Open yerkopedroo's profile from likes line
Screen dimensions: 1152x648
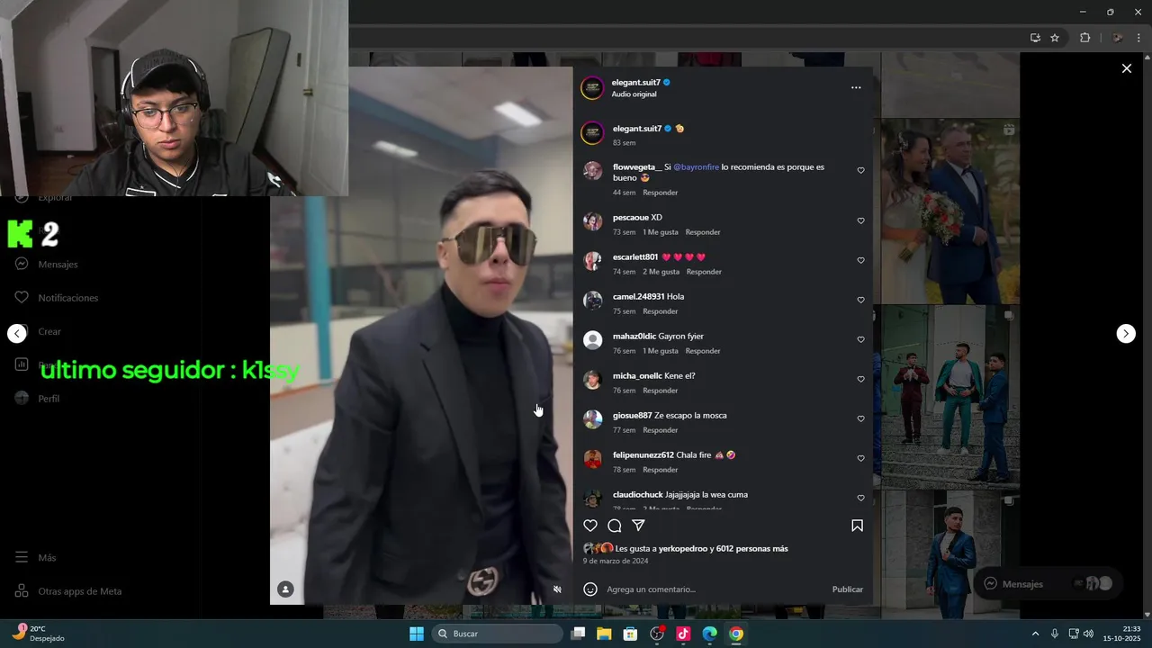683,549
